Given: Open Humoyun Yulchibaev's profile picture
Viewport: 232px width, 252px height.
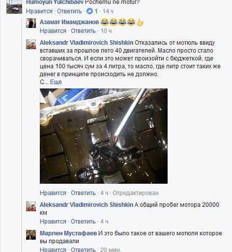Looking at the screenshot, I should tap(14, 7).
